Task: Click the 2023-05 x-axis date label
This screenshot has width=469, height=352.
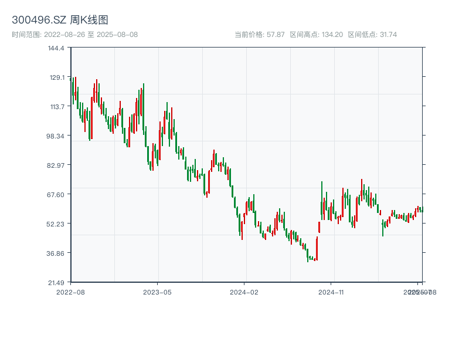Action: coord(157,292)
